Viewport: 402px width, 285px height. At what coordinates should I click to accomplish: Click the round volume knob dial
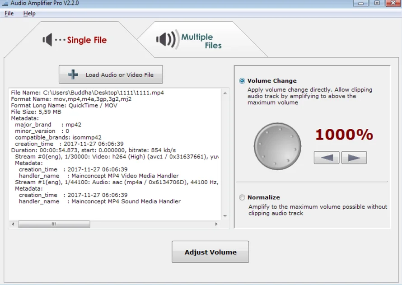277,146
